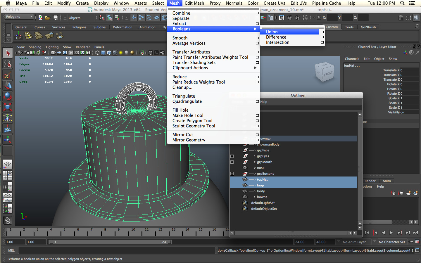Open the anim layer dropdown arrow
Screen dimensions: 421x263
(339, 242)
